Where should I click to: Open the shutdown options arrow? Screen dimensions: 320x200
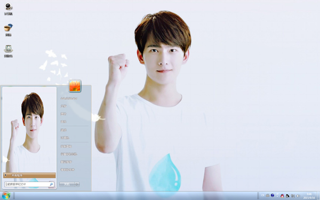(77, 185)
